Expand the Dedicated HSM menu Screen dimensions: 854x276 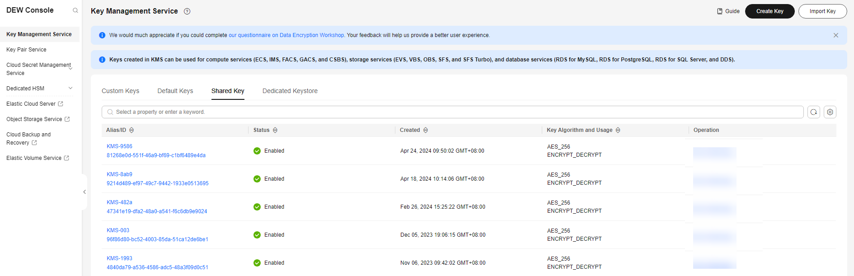[70, 88]
